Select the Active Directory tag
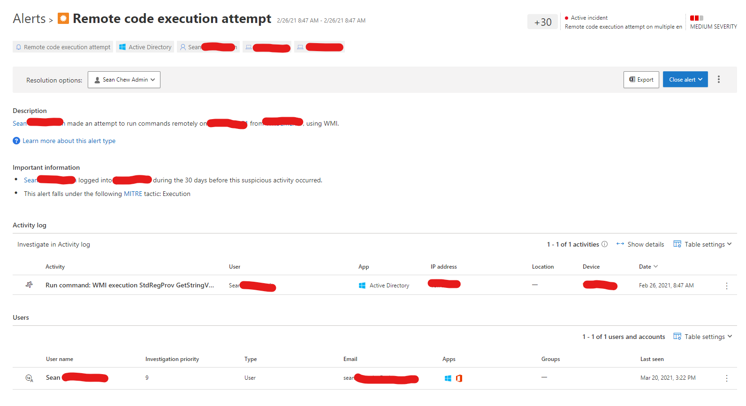 click(x=145, y=47)
